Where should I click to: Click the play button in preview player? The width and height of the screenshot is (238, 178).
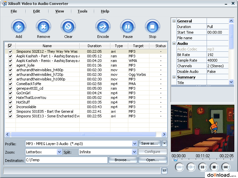coord(191,167)
